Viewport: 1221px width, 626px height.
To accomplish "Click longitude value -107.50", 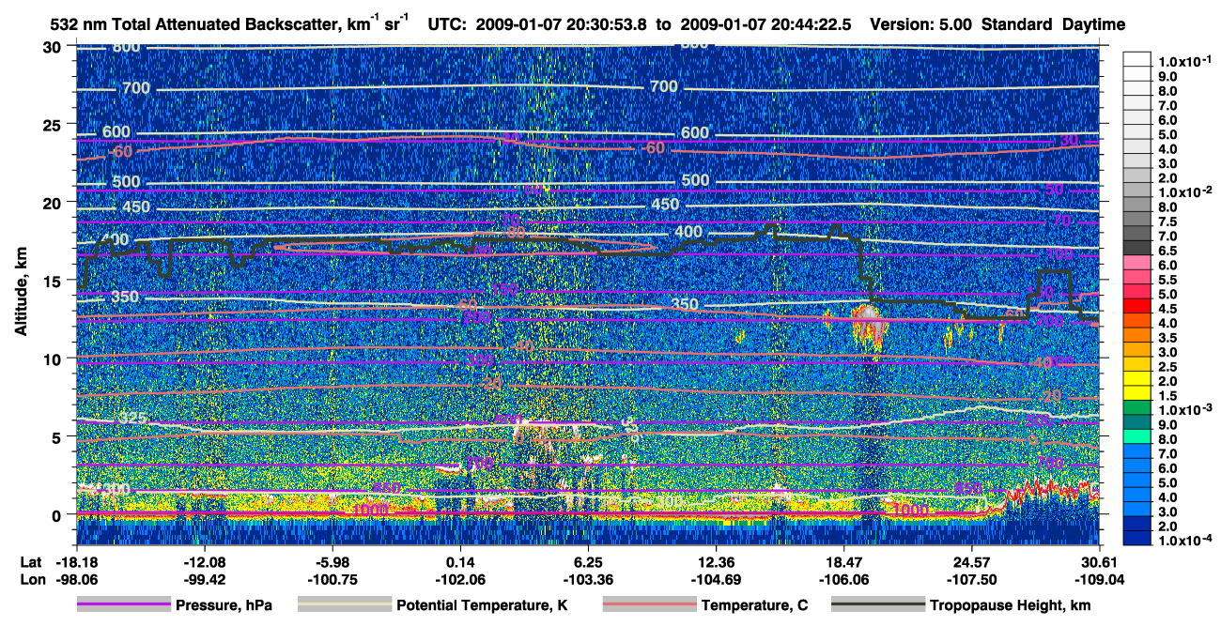I will 972,579.
